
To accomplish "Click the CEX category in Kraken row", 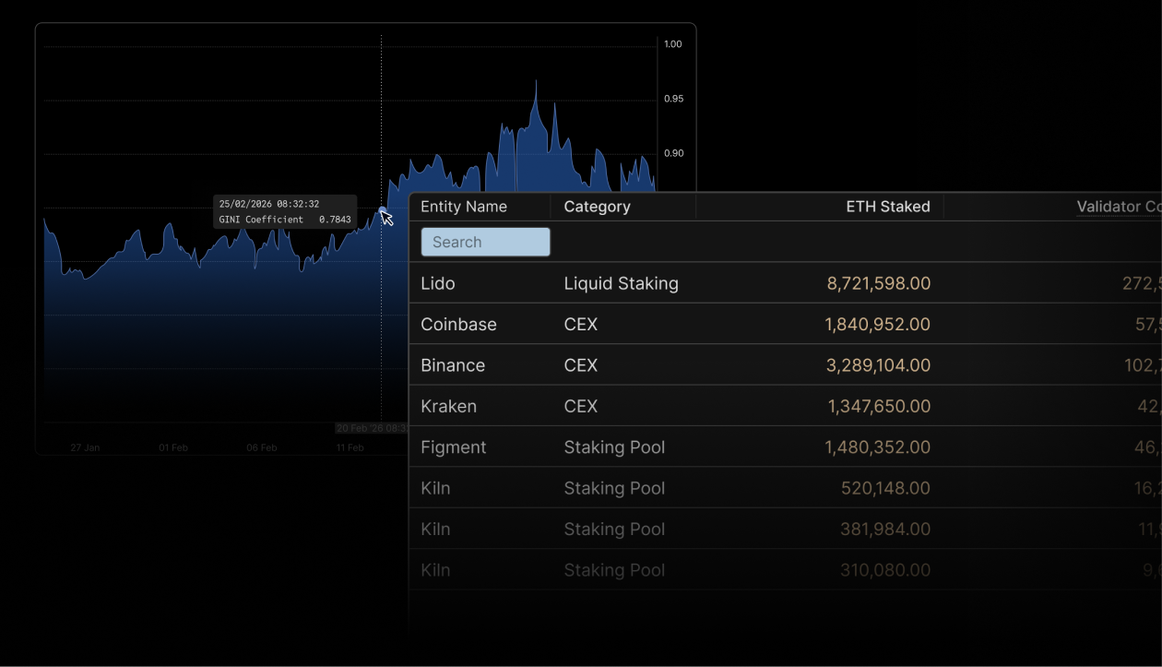I will 581,406.
